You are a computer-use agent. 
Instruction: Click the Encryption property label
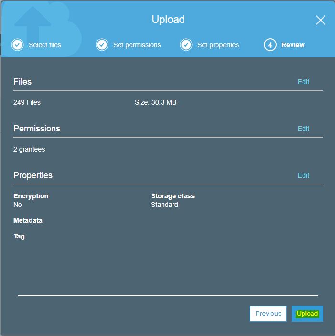pos(31,196)
